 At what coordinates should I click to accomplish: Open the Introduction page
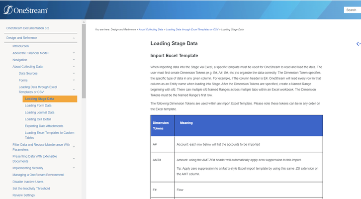[20, 46]
